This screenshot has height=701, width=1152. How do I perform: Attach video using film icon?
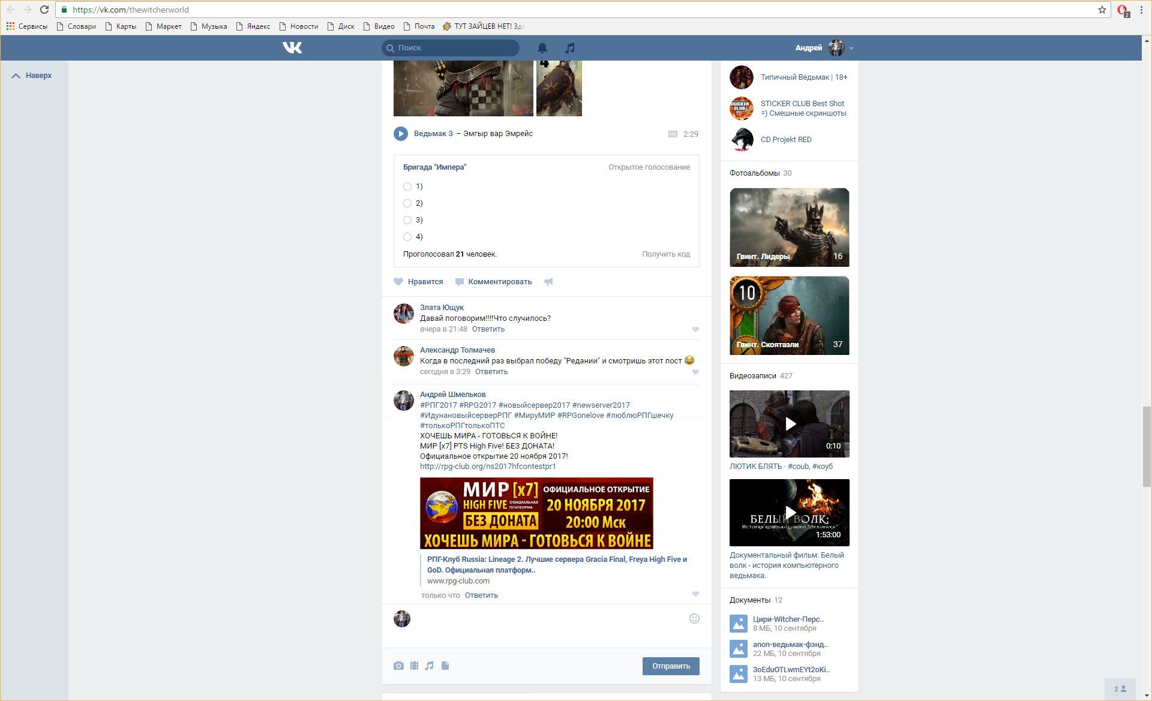(x=414, y=666)
